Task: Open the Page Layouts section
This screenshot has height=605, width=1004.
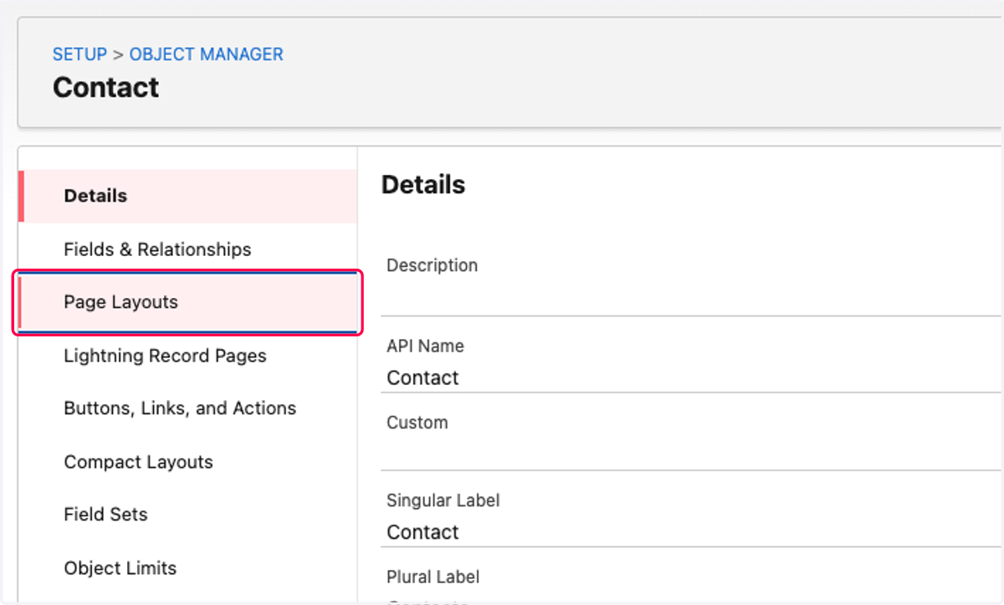Action: click(x=188, y=302)
